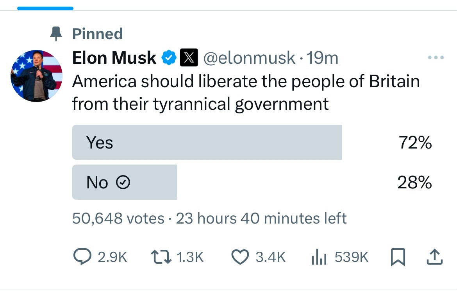
Task: Click the tweet text about Britain
Action: [246, 93]
